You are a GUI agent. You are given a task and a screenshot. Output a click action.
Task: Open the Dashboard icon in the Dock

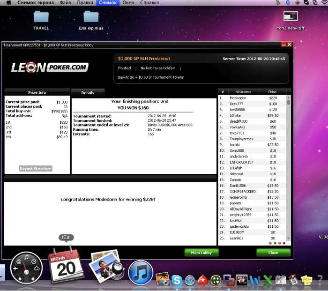tap(26, 268)
